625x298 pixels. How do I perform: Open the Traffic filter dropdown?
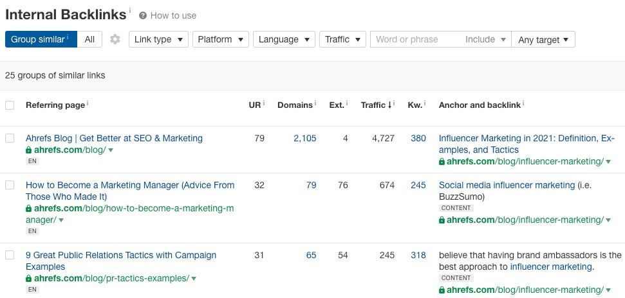pyautogui.click(x=343, y=39)
